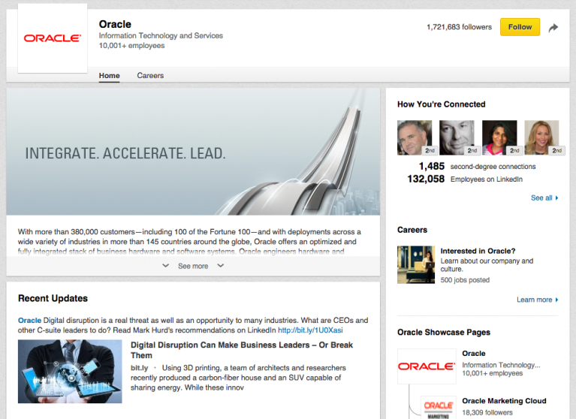576x419 pixels.
Task: Open the bit.ly/1U0Xasi link
Action: (310, 330)
